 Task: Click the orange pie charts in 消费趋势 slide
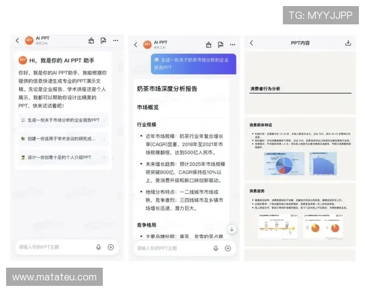point(323,226)
